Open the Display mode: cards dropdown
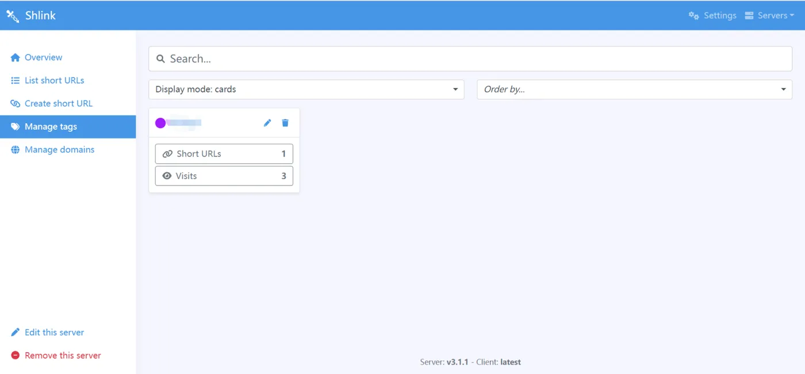Image resolution: width=805 pixels, height=374 pixels. (x=306, y=89)
